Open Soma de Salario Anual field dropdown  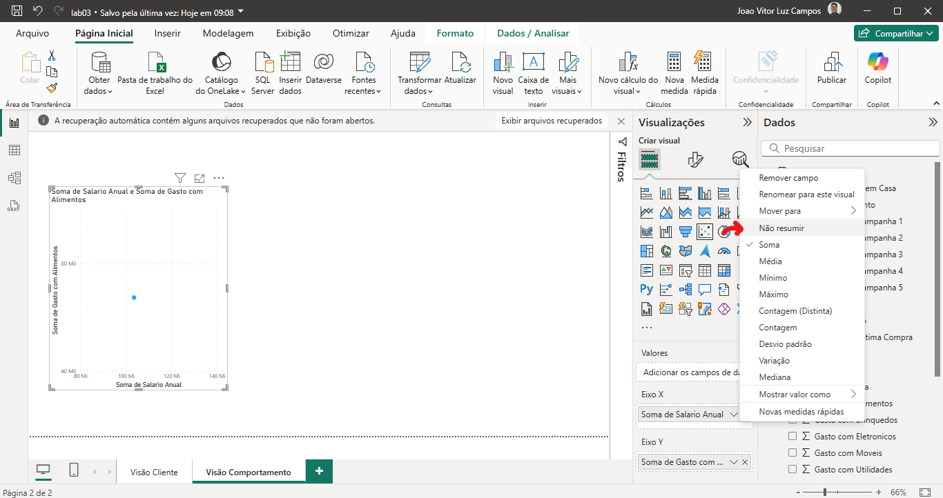click(734, 415)
